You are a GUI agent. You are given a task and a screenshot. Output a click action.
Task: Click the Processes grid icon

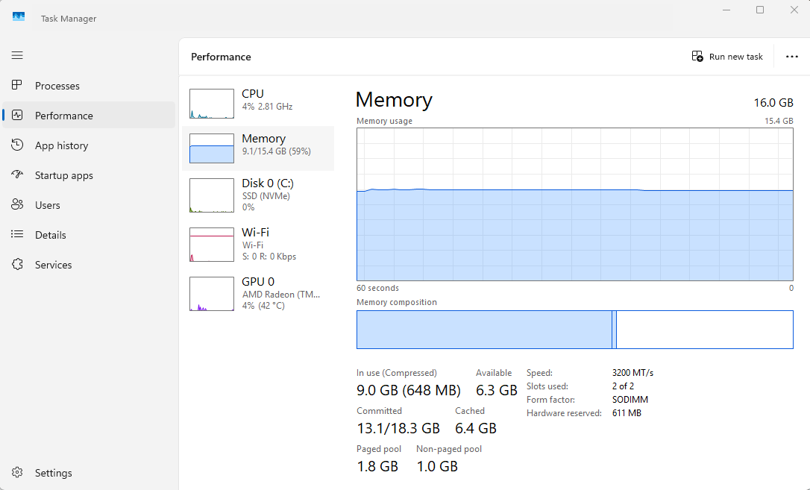point(17,86)
